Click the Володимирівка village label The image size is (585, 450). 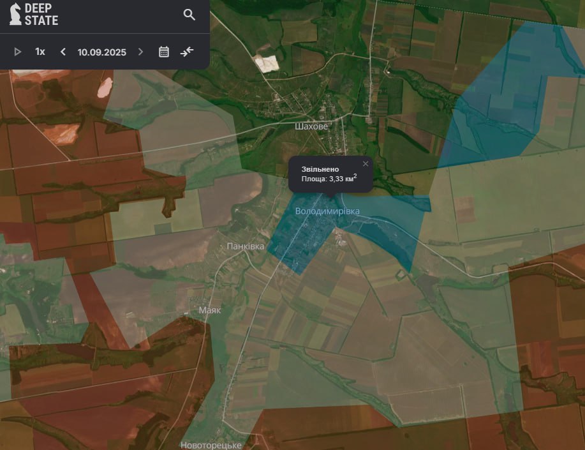point(327,211)
